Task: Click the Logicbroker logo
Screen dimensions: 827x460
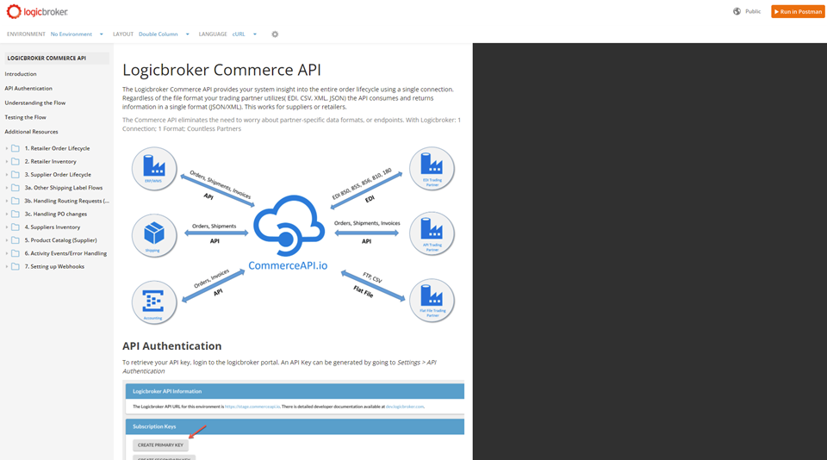Action: 37,12
